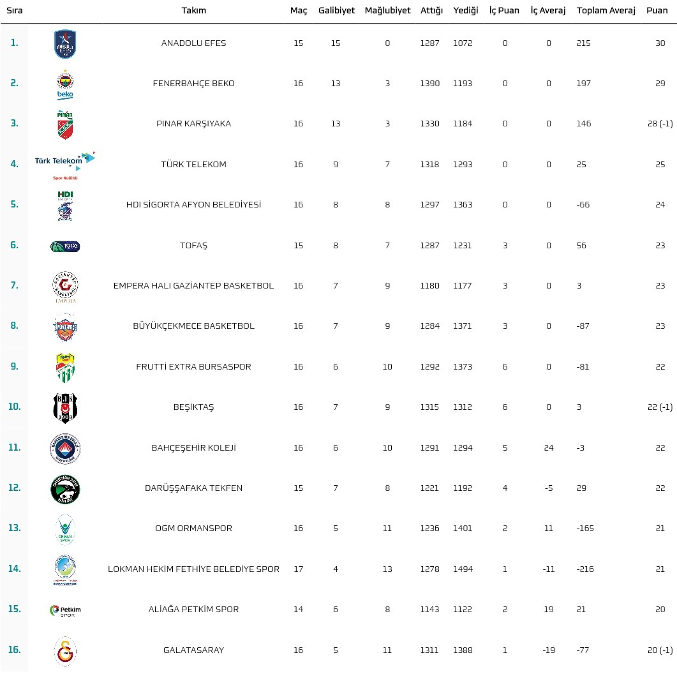677x683 pixels.
Task: Click the Petkim Spor logo
Action: click(65, 611)
